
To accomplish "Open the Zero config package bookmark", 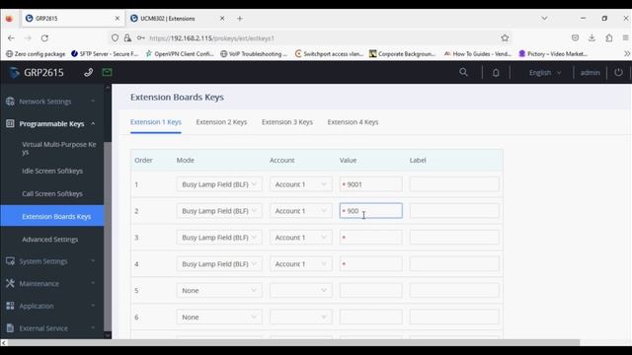I will [36, 53].
